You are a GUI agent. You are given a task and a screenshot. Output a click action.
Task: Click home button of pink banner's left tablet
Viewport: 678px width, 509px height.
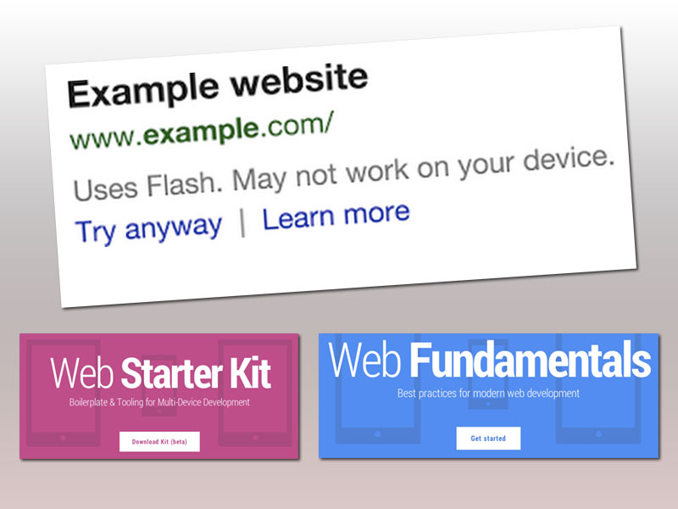pyautogui.click(x=63, y=438)
